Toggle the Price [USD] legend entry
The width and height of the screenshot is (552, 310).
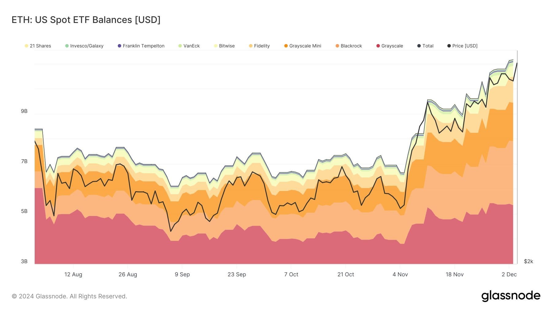462,46
